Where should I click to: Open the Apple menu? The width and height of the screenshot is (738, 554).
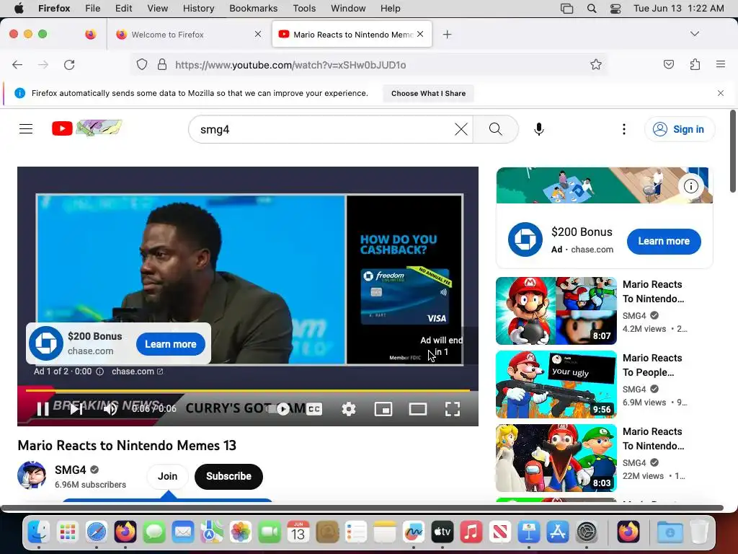pyautogui.click(x=19, y=9)
